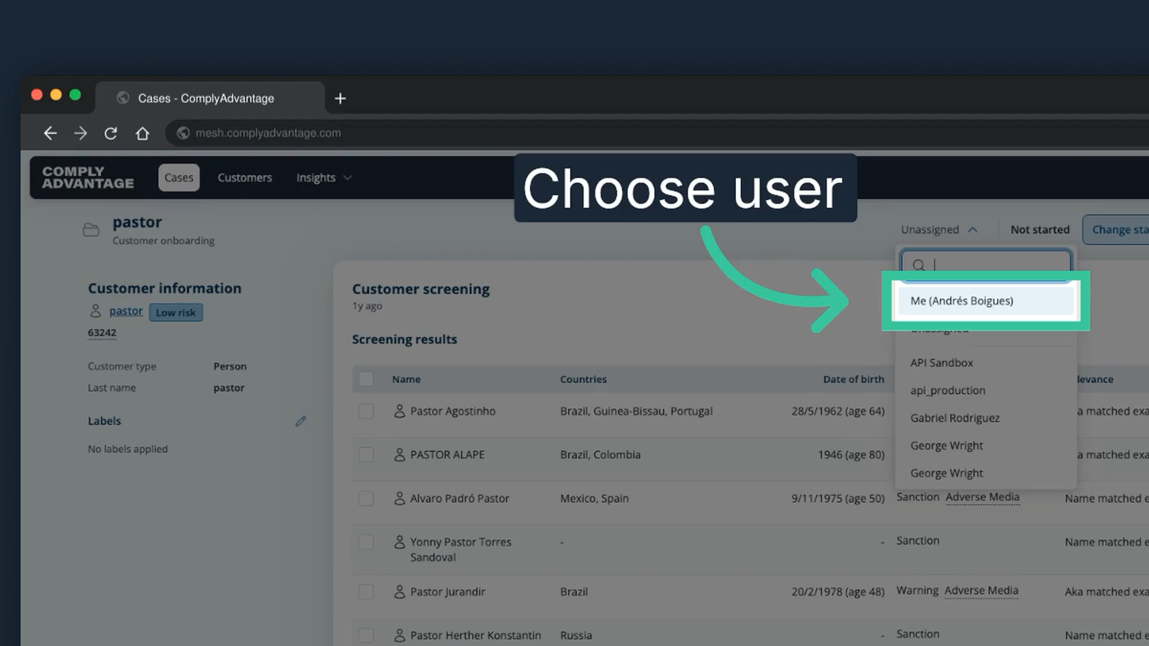Open the browser home page
Screen dimensions: 1149x646
(x=142, y=133)
